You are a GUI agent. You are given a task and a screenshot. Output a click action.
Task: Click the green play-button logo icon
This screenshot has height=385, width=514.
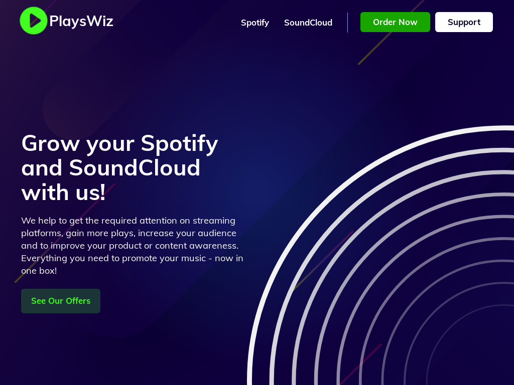(34, 21)
